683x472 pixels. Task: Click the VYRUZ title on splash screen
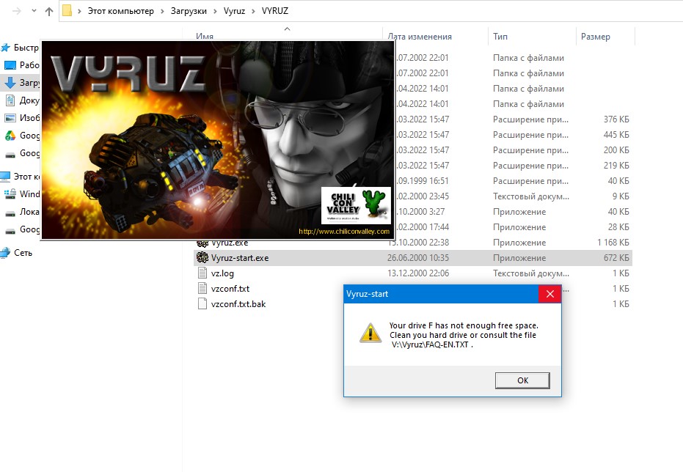tap(128, 74)
